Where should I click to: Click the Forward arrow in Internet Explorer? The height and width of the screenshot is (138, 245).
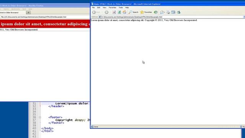tap(106, 12)
